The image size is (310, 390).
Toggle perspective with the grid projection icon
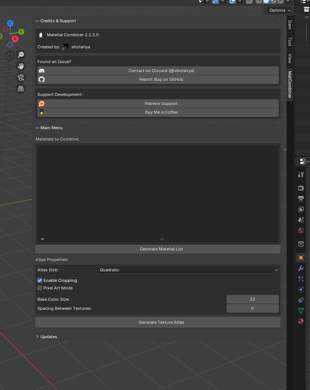point(21,88)
